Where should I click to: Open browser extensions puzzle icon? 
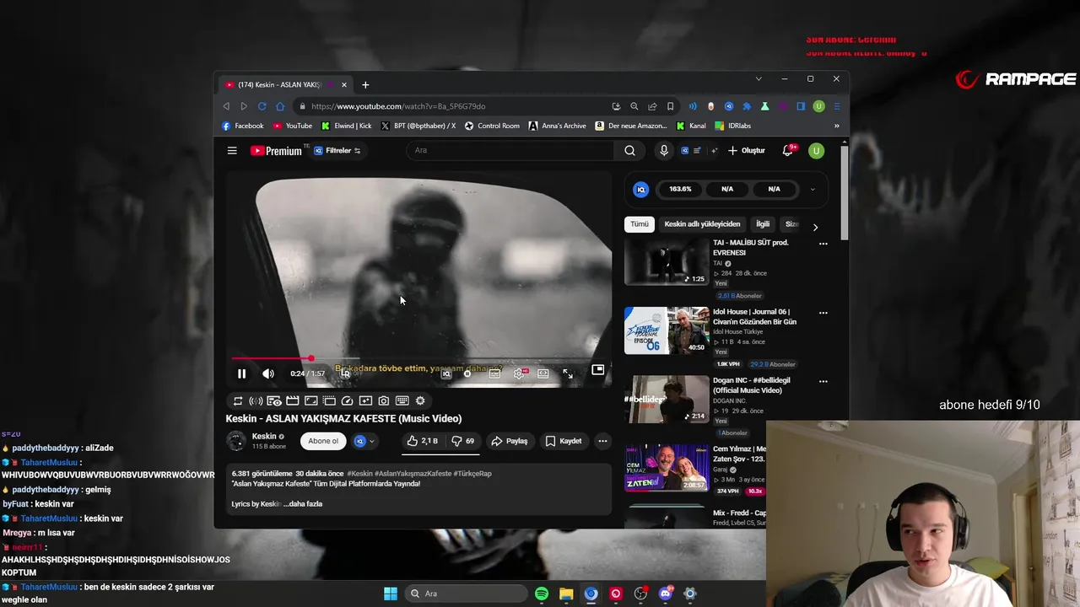(x=747, y=106)
